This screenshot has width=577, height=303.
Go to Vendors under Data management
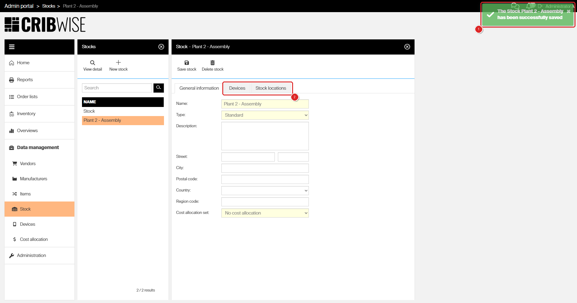(x=39, y=164)
